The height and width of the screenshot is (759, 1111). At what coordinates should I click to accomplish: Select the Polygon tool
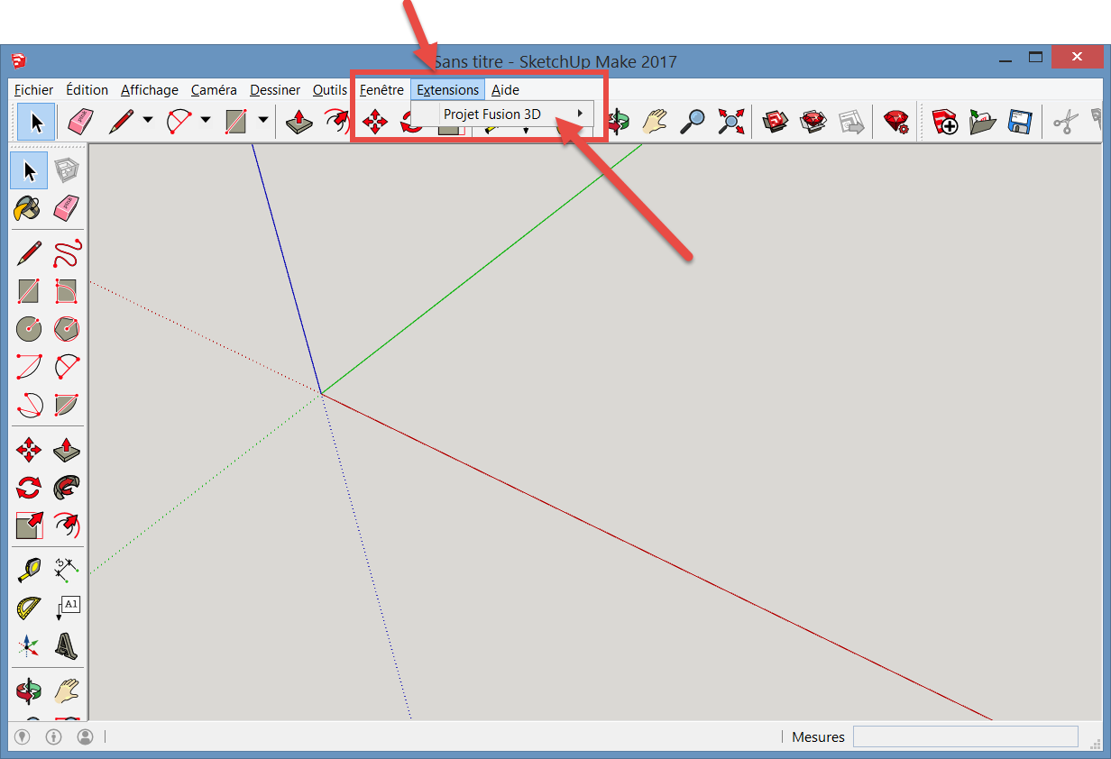(67, 329)
